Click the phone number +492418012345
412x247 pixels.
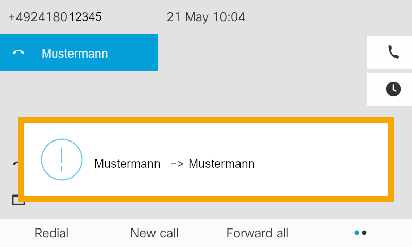point(55,17)
